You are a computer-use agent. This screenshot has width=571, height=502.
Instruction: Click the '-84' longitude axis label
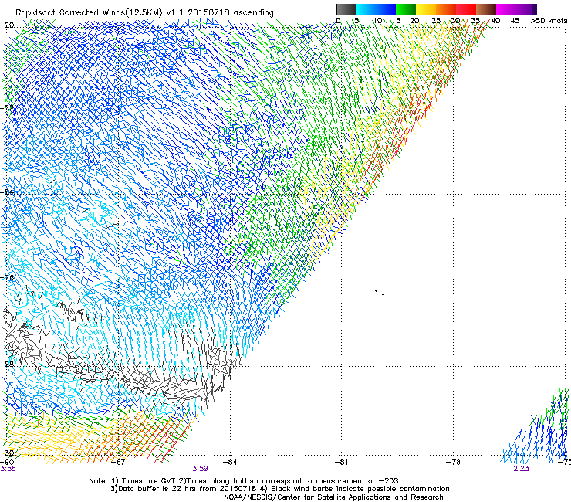coord(230,462)
